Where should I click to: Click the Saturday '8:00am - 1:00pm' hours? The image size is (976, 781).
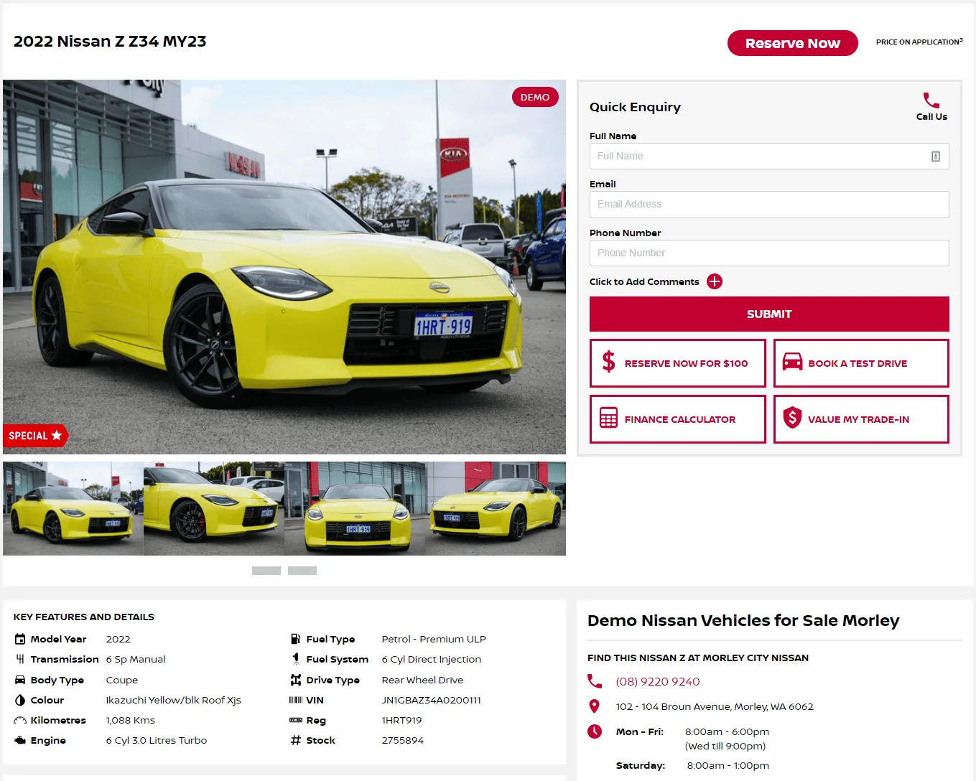[728, 765]
